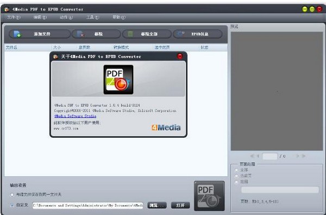Close the About 4Media dialog

[180, 56]
